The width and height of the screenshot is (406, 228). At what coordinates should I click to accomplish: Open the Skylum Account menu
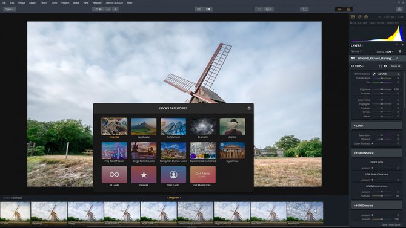pos(114,2)
